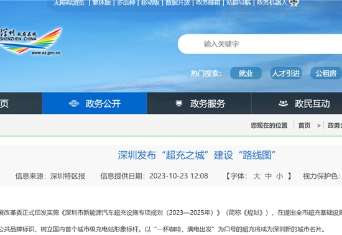Click the Shenzhen Government Online logo
The width and height of the screenshot is (342, 235).
30,42
